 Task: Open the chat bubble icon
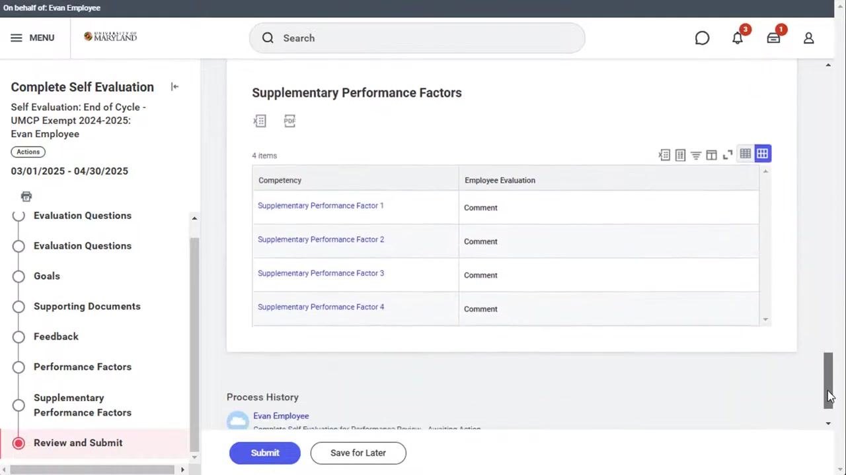pyautogui.click(x=702, y=38)
